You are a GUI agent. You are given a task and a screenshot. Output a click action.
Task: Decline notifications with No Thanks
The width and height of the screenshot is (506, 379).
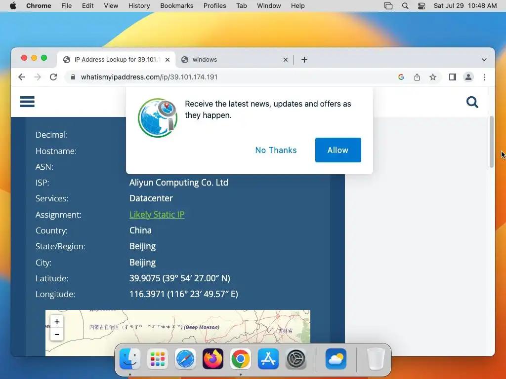point(276,150)
